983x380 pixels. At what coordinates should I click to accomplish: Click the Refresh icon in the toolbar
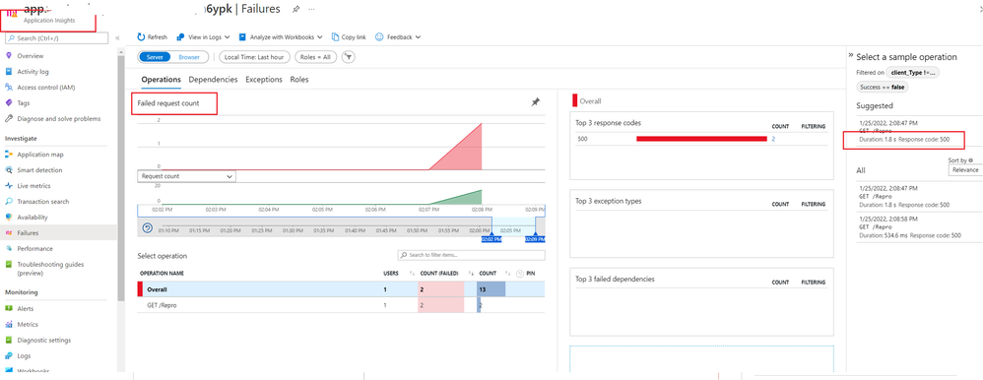click(141, 37)
